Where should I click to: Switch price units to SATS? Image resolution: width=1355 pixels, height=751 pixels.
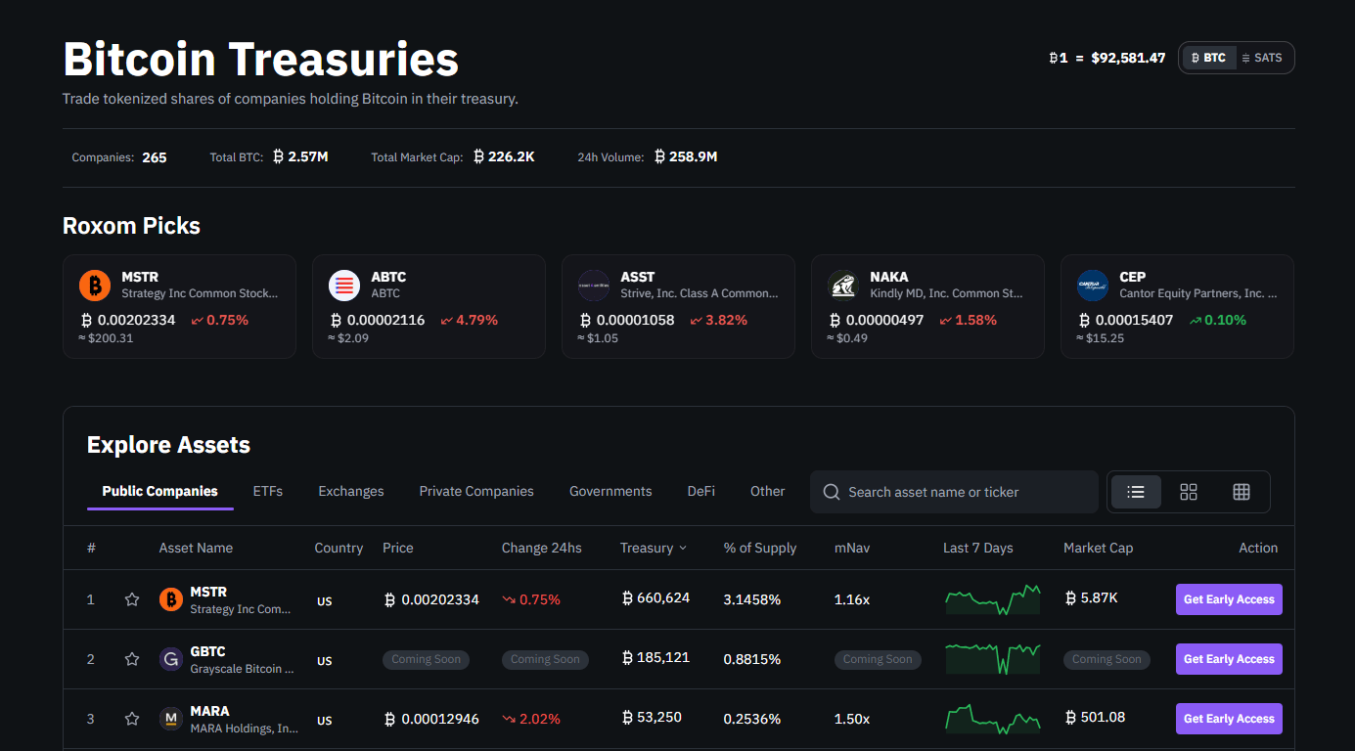1262,58
